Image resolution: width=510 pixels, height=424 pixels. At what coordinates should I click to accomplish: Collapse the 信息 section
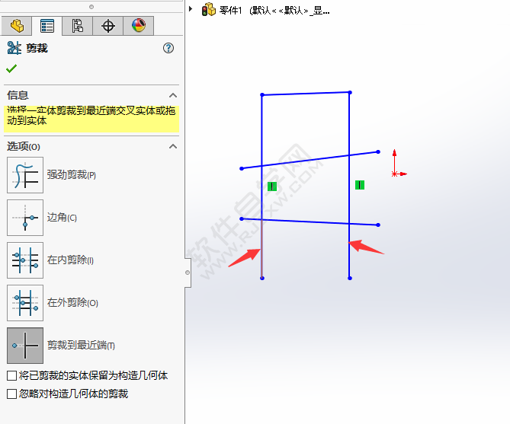(173, 95)
